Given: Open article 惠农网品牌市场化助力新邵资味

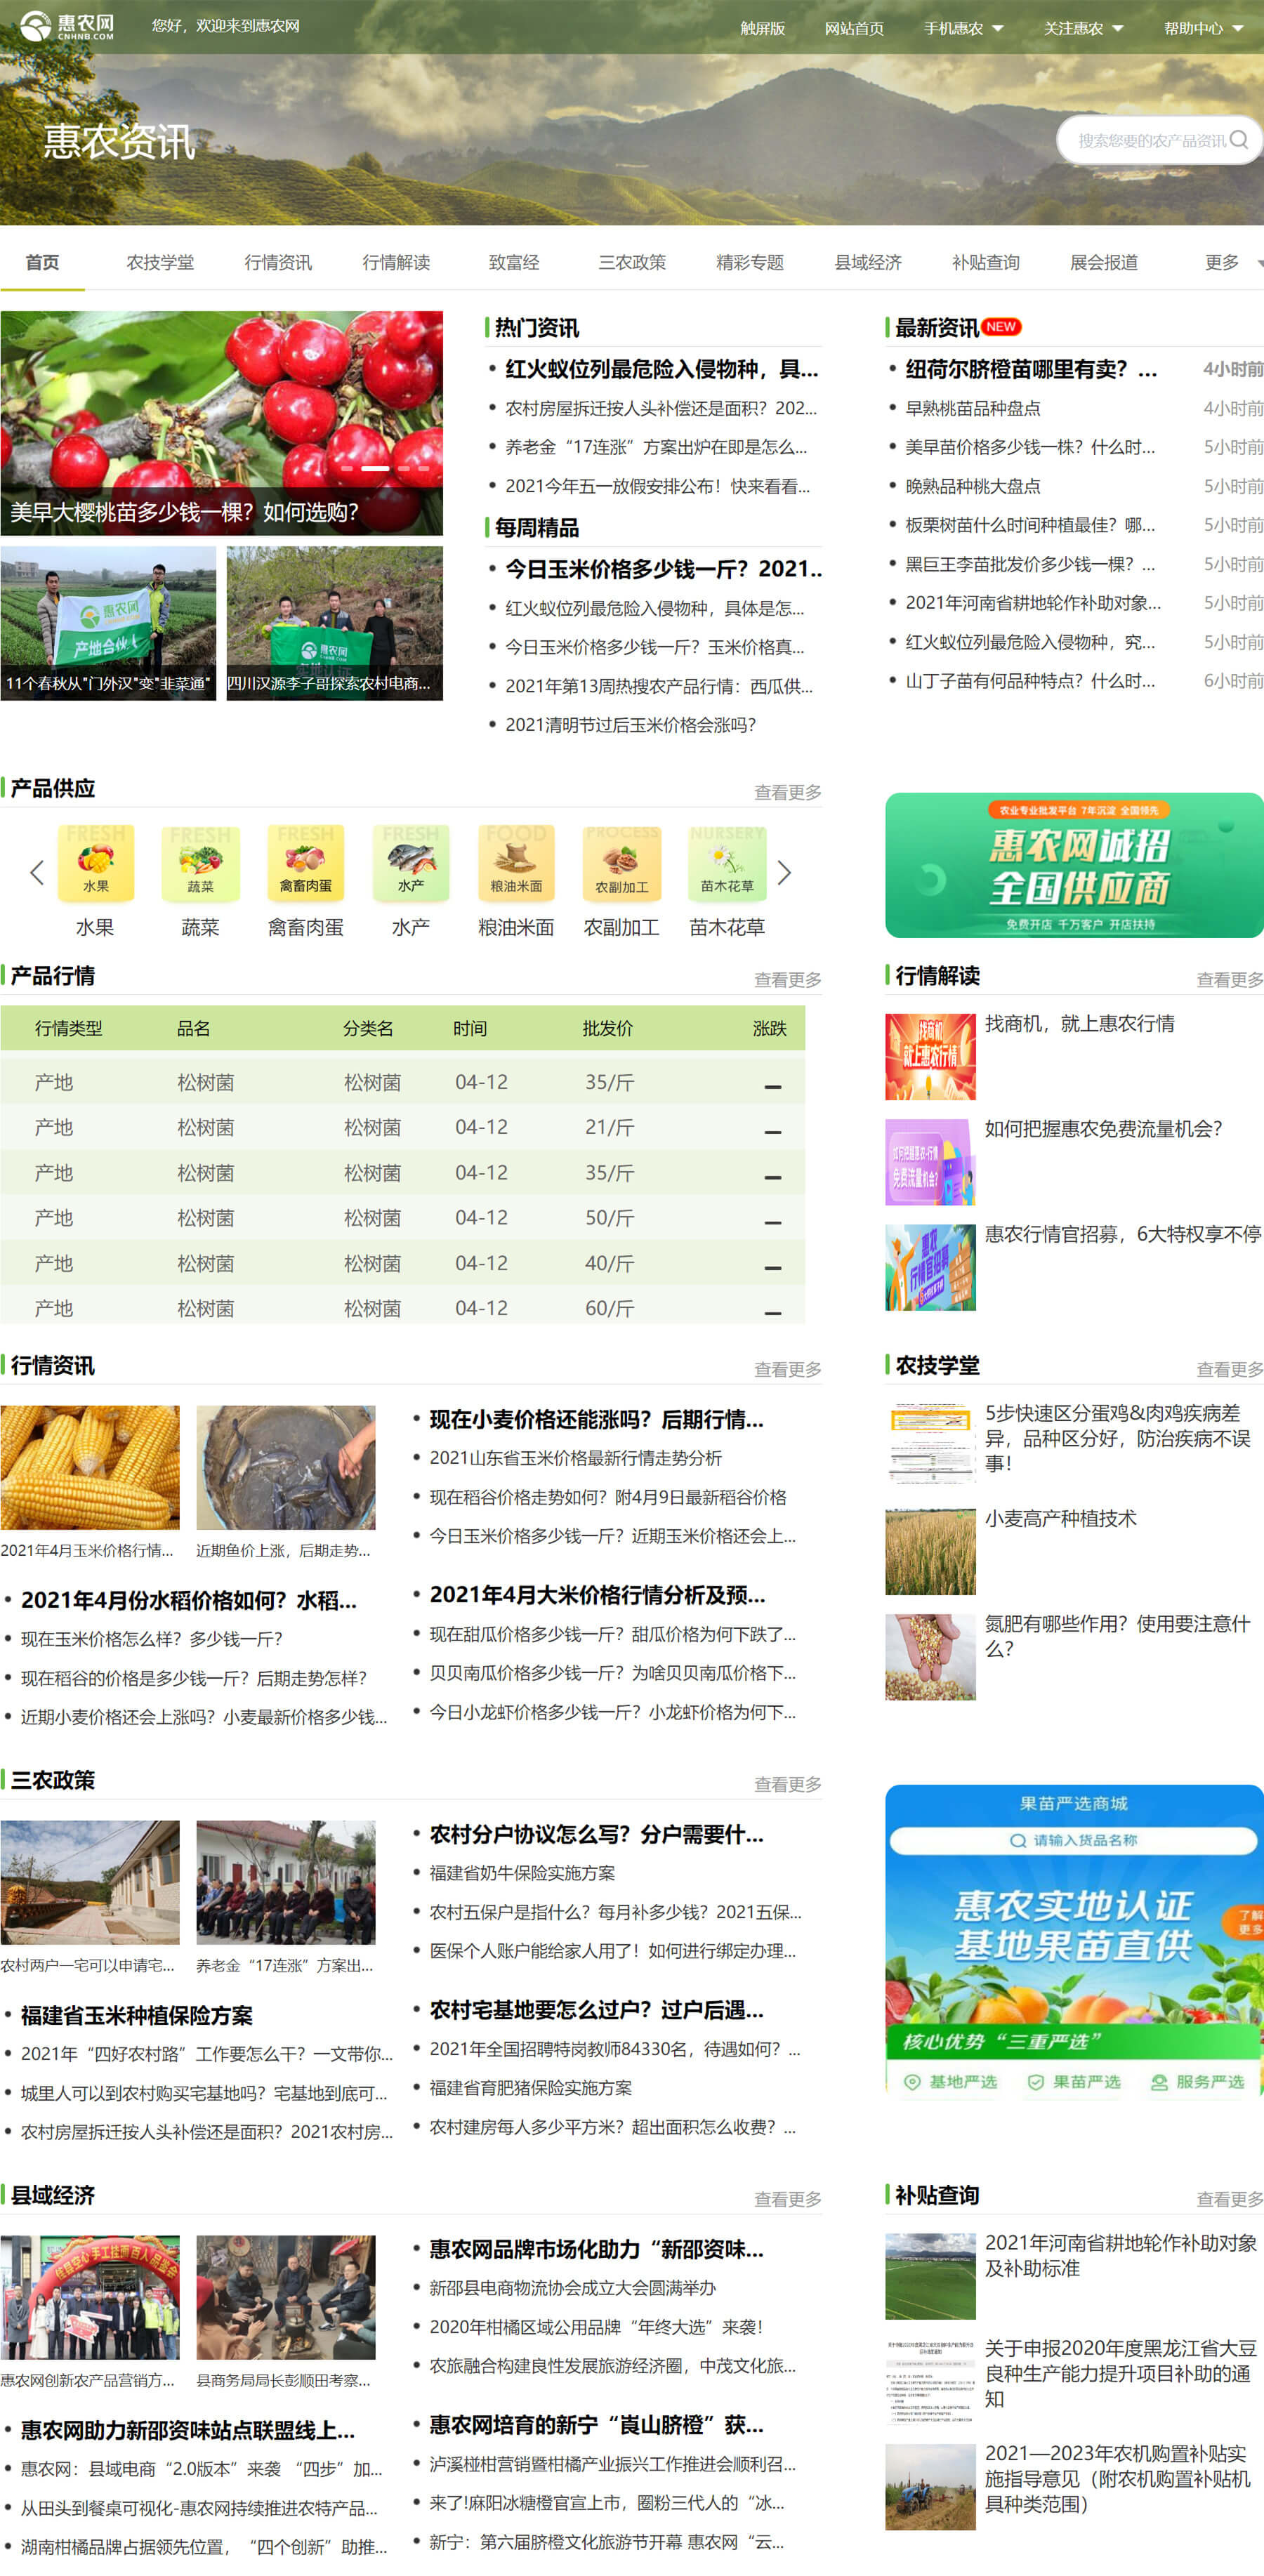Looking at the screenshot, I should pyautogui.click(x=596, y=2249).
